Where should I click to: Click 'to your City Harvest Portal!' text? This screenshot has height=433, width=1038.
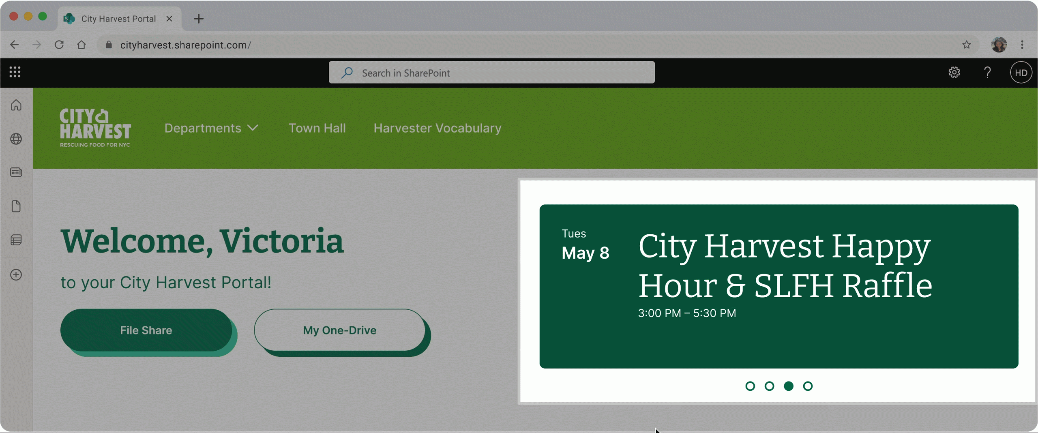pos(166,283)
